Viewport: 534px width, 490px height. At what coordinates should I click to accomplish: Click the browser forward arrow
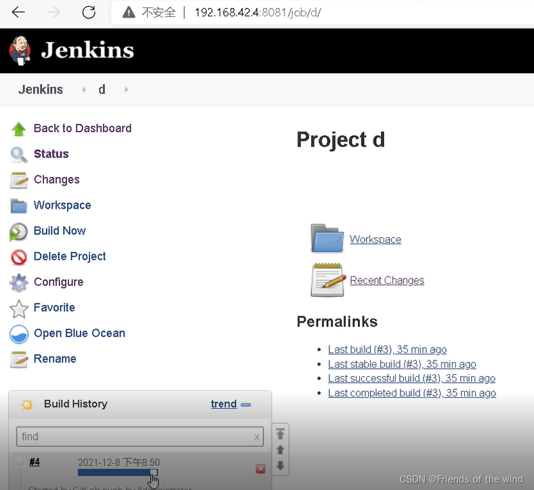pos(53,12)
